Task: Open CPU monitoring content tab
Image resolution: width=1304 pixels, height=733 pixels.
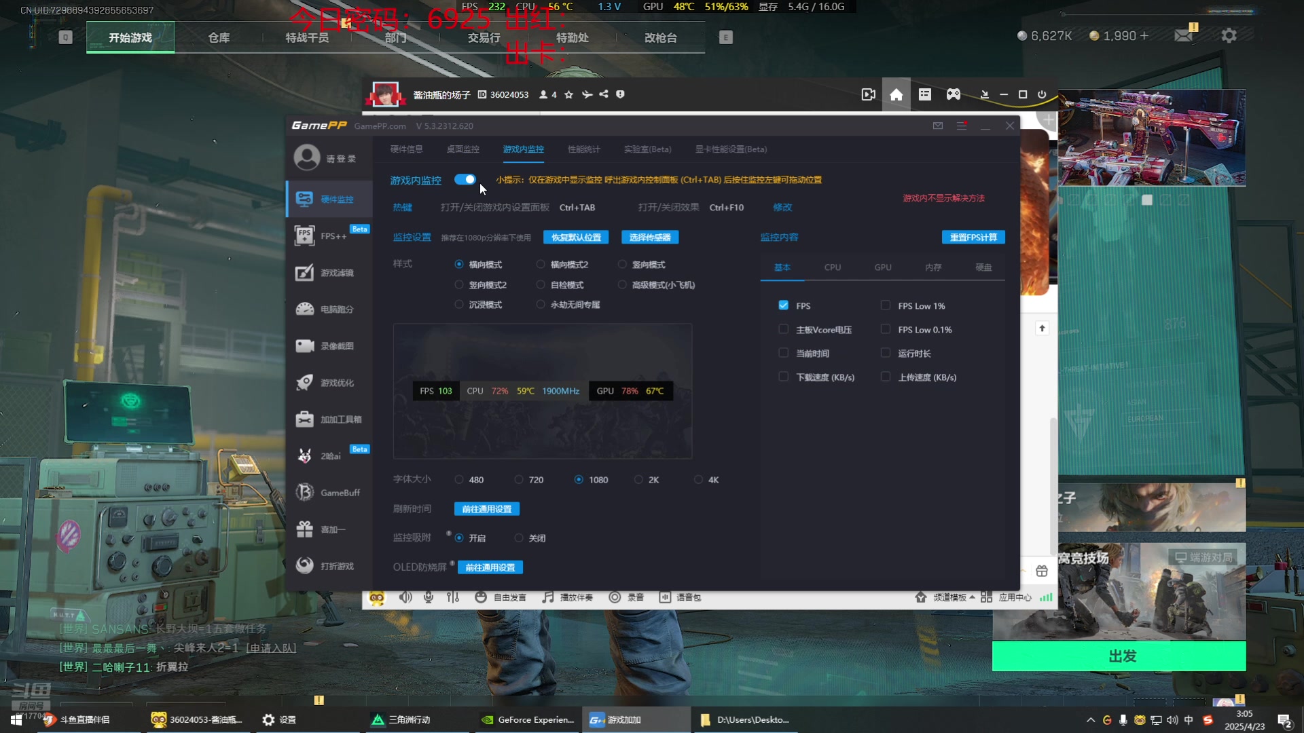Action: pos(832,267)
